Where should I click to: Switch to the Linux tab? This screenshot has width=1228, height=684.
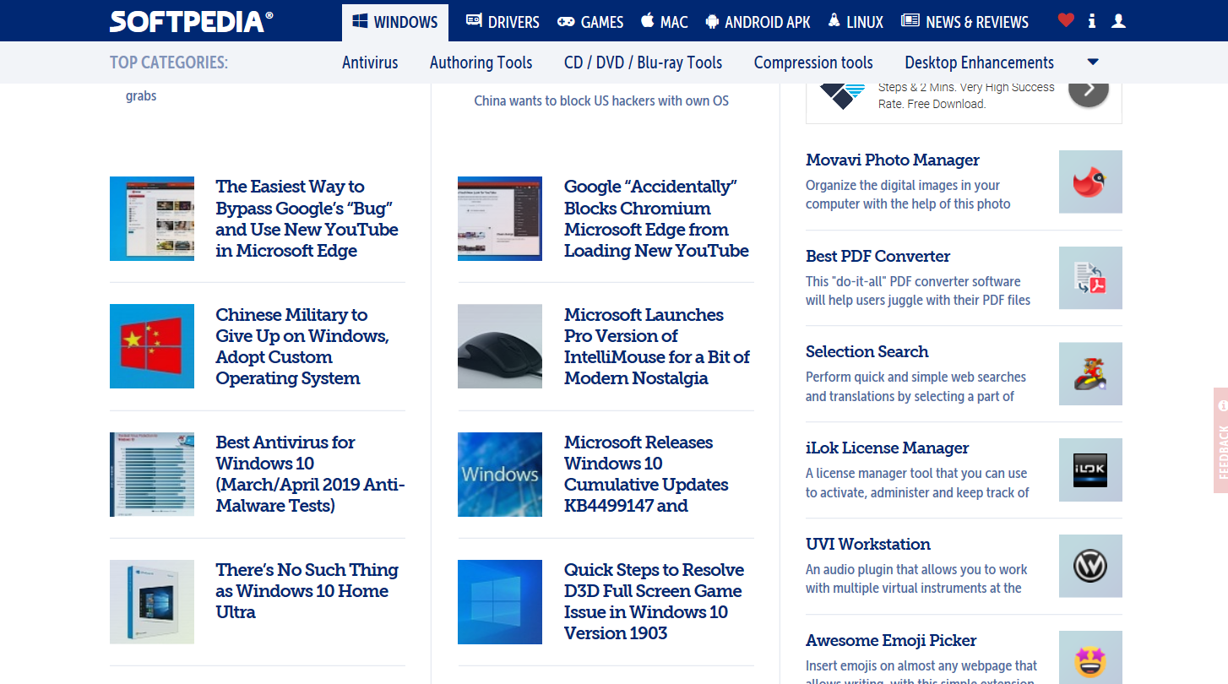click(856, 22)
